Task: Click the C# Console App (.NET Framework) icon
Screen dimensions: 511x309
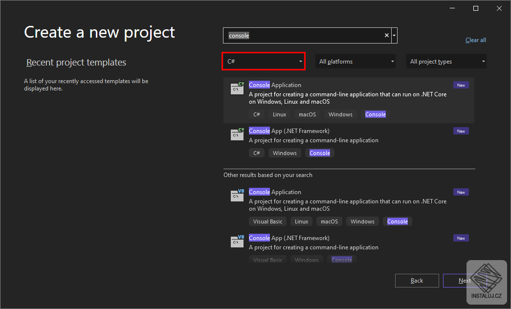Action: click(237, 134)
